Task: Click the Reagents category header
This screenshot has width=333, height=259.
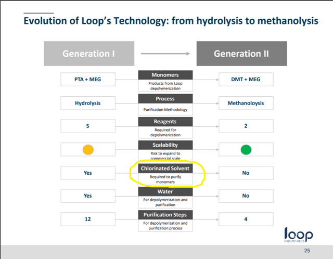Action: 165,122
